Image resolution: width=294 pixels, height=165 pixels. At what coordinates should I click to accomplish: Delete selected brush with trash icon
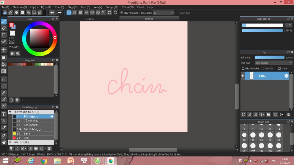49,148
